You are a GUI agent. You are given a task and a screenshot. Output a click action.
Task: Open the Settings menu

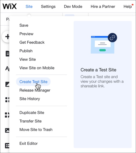pyautogui.click(x=48, y=7)
